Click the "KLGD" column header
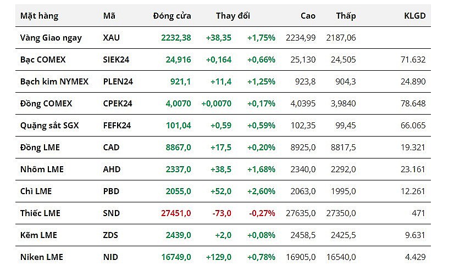465x266 pixels. 414,16
